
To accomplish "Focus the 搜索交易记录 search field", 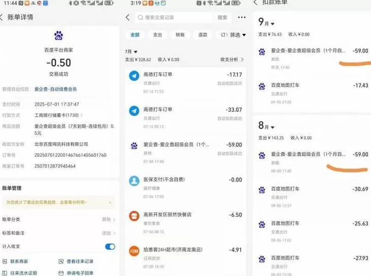I will pyautogui.click(x=174, y=17).
